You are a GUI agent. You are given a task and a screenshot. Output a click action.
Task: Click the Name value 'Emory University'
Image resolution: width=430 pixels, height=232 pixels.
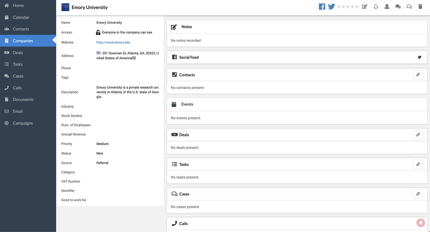[109, 22]
